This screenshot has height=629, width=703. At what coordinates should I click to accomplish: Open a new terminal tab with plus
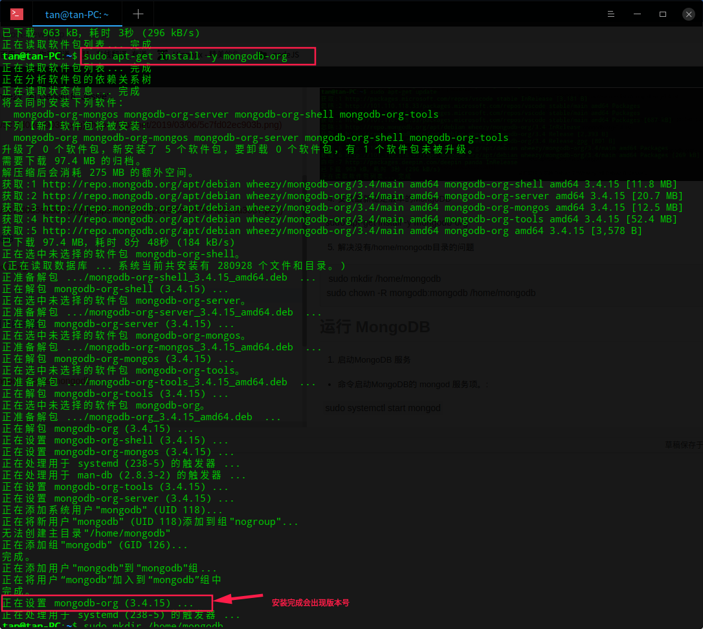pos(138,14)
